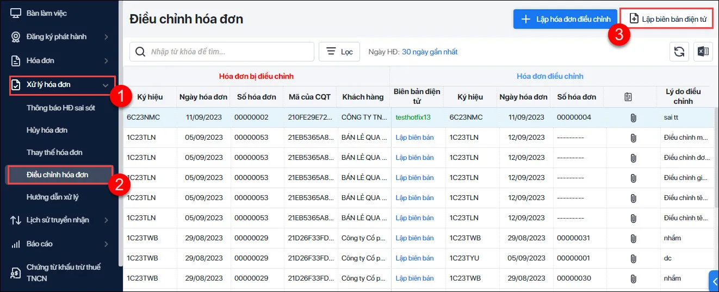Image resolution: width=719 pixels, height=292 pixels.
Task: Click Lập biên bản điện tử button
Action: (666, 19)
